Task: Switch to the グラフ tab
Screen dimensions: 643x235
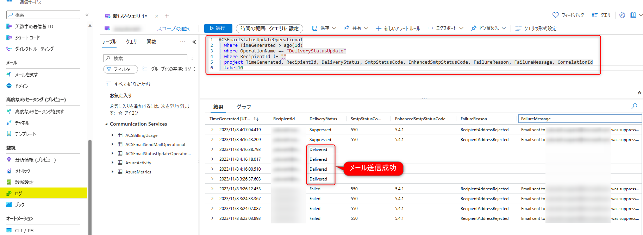Action: click(243, 107)
